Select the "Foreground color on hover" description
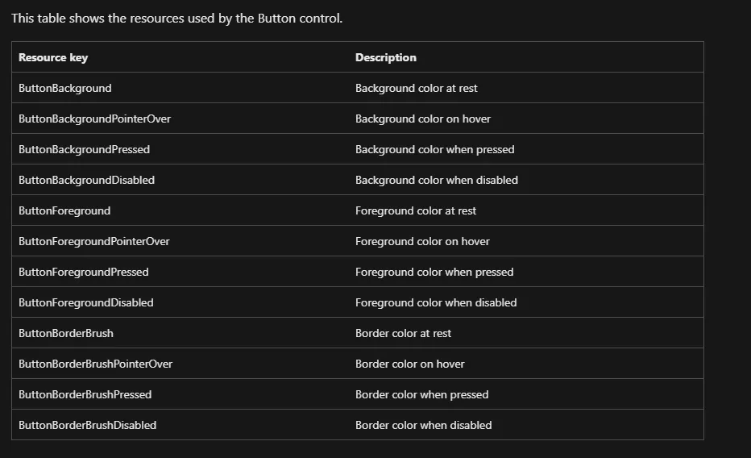Image resolution: width=751 pixels, height=458 pixels. 422,241
